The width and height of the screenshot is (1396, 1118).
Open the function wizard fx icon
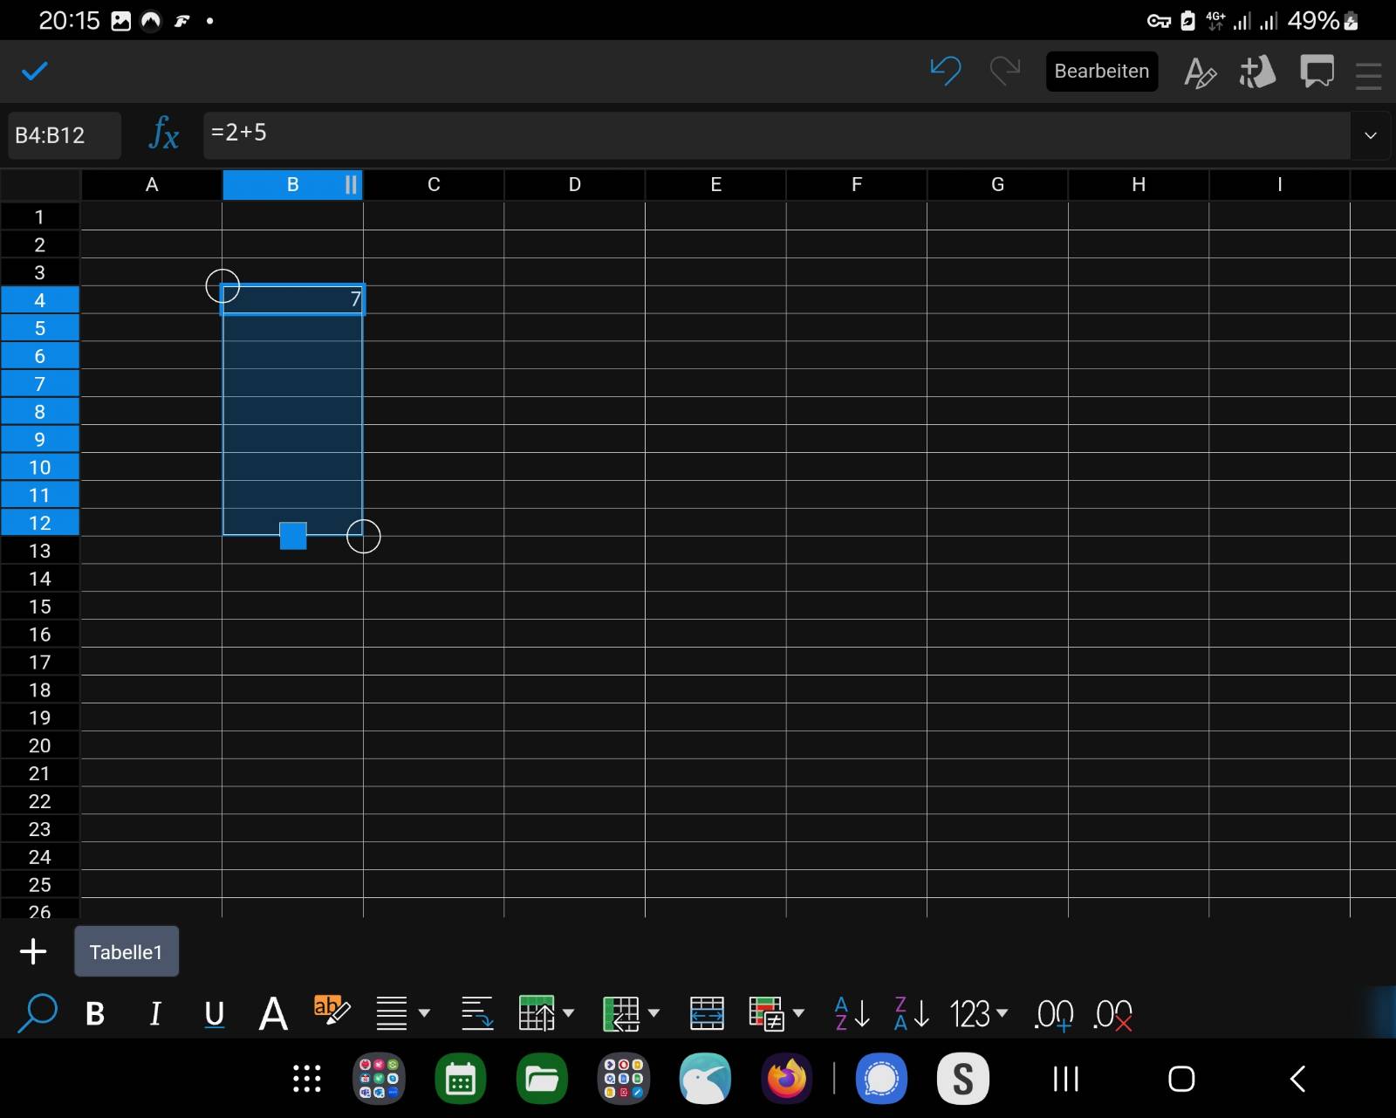tap(163, 134)
